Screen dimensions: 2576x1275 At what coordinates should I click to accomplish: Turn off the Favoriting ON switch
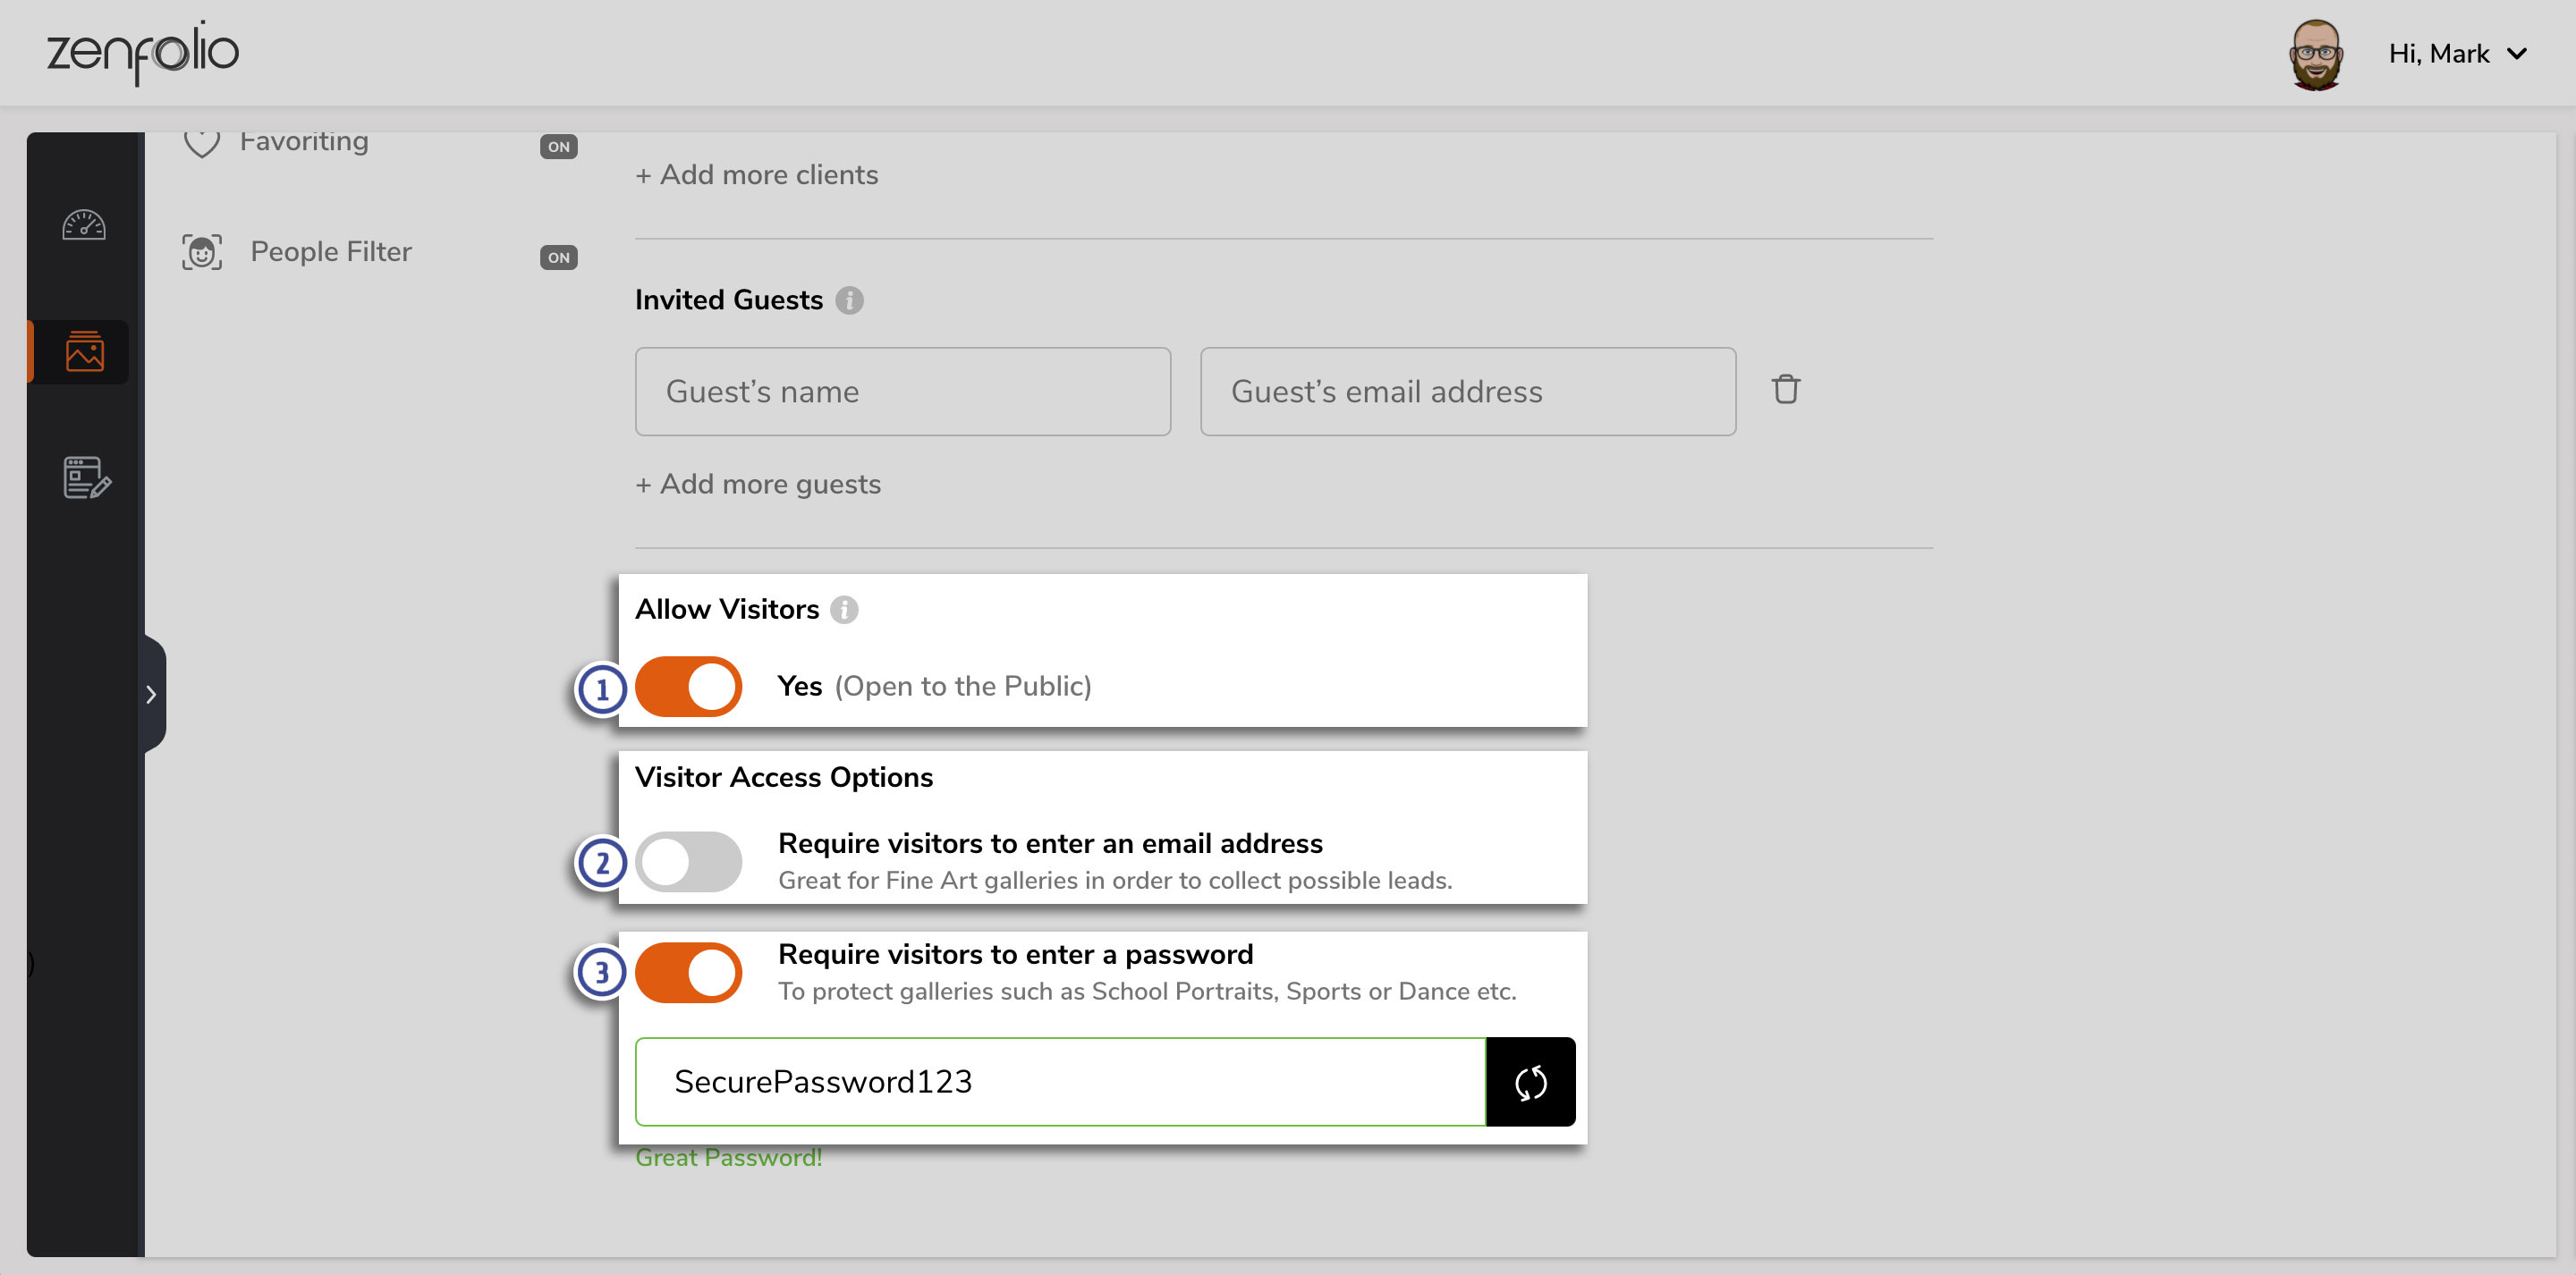click(x=560, y=146)
